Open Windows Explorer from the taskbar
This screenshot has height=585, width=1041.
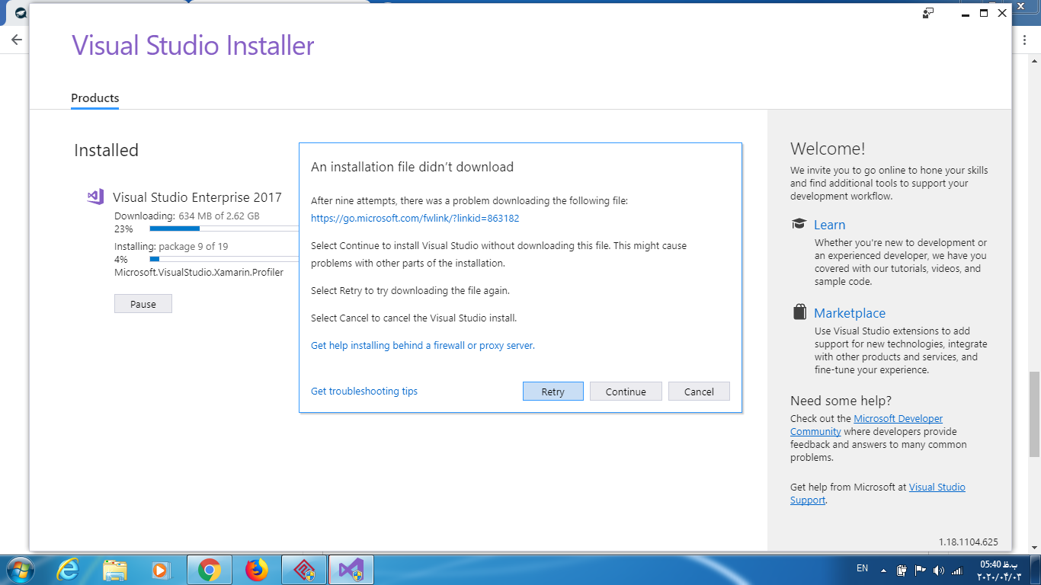115,570
